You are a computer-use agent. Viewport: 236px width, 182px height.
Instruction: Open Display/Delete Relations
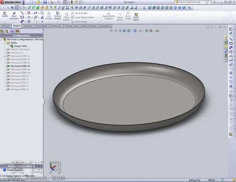109,16
